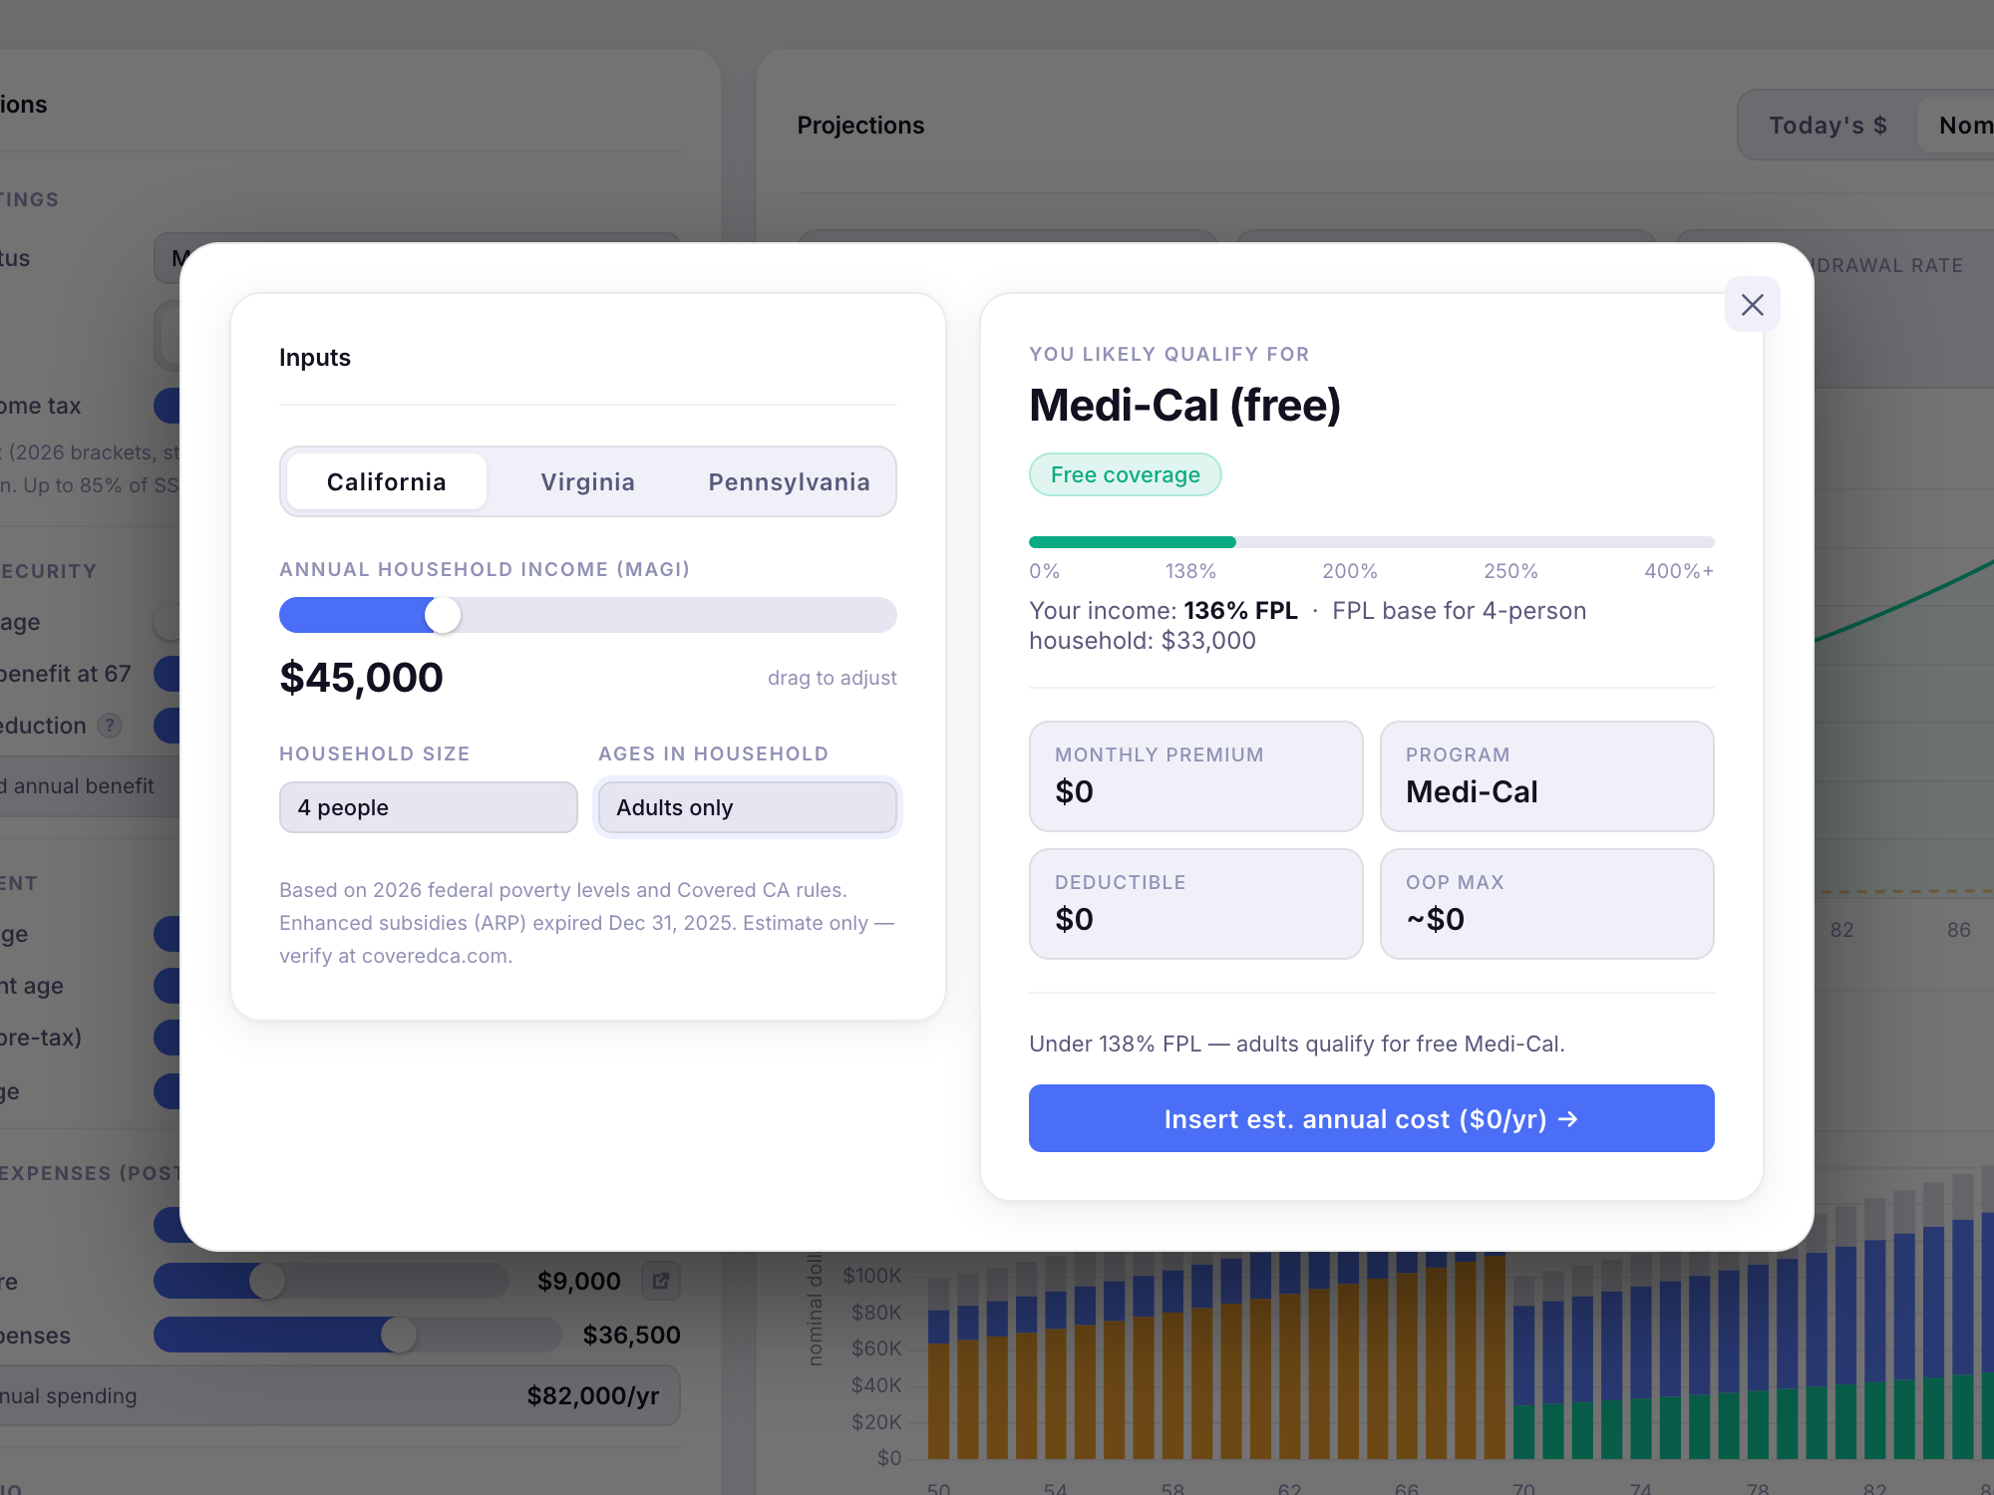Click the external link icon beside $9,000

(x=660, y=1281)
